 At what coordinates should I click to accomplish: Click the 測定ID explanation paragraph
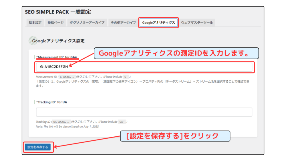tap(142, 84)
